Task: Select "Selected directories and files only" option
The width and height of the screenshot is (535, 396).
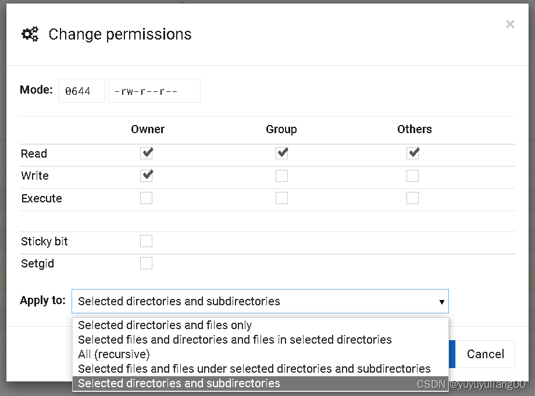Action: point(165,326)
